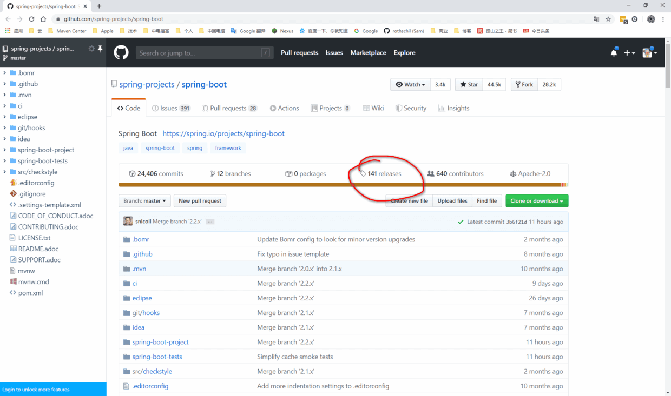Focus the Search or jump to field
Viewport: 671px width, 396px height.
coord(203,52)
